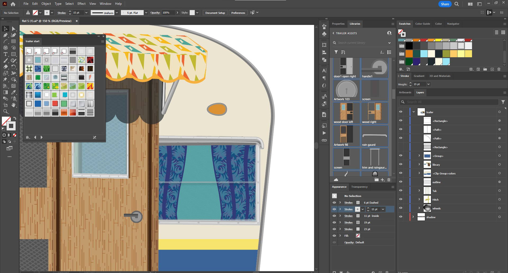The image size is (508, 273).
Task: Open the search magnifier next to Share
Action: [x=457, y=4]
